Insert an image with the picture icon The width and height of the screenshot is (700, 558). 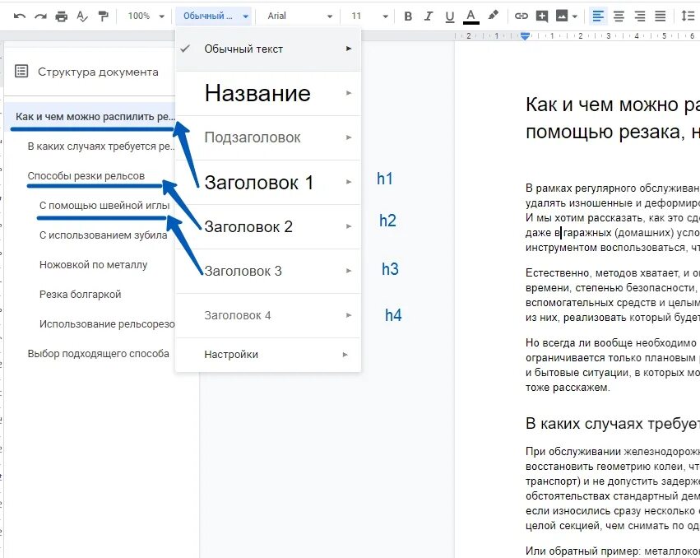coord(562,16)
